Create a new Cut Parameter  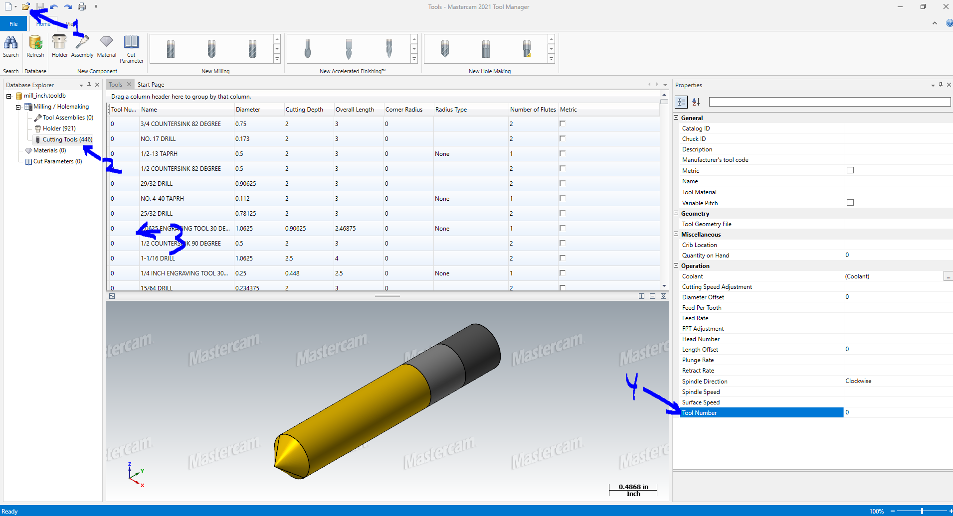132,49
